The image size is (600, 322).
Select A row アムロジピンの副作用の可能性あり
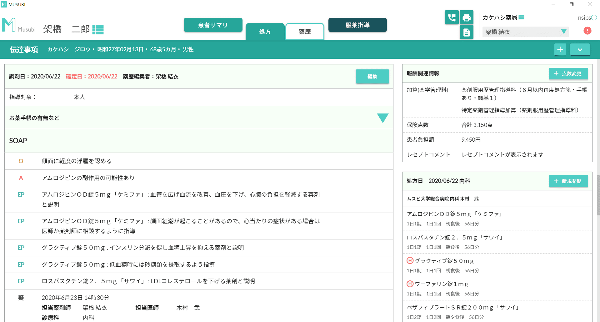(199, 178)
